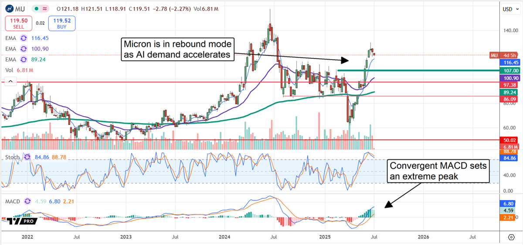Click refresh icon beside EMA 100.90
This screenshot has width=523, height=245.
24,49
